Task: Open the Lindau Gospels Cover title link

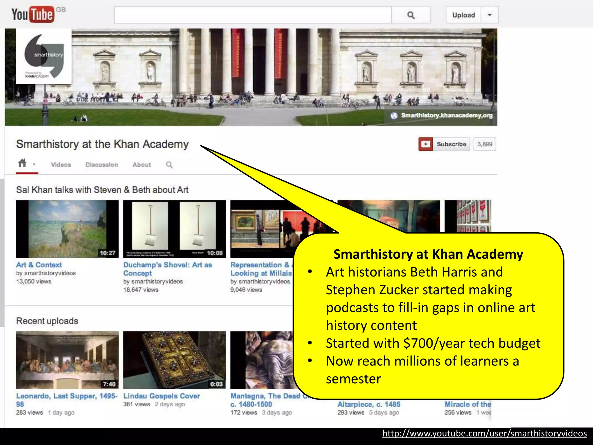Action: click(162, 396)
